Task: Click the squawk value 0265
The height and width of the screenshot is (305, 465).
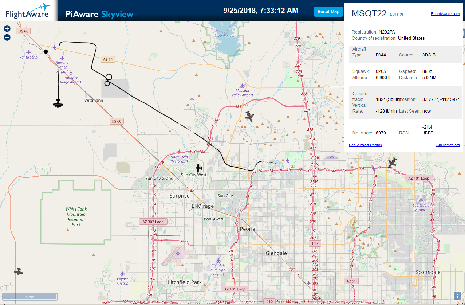Action: click(x=381, y=71)
